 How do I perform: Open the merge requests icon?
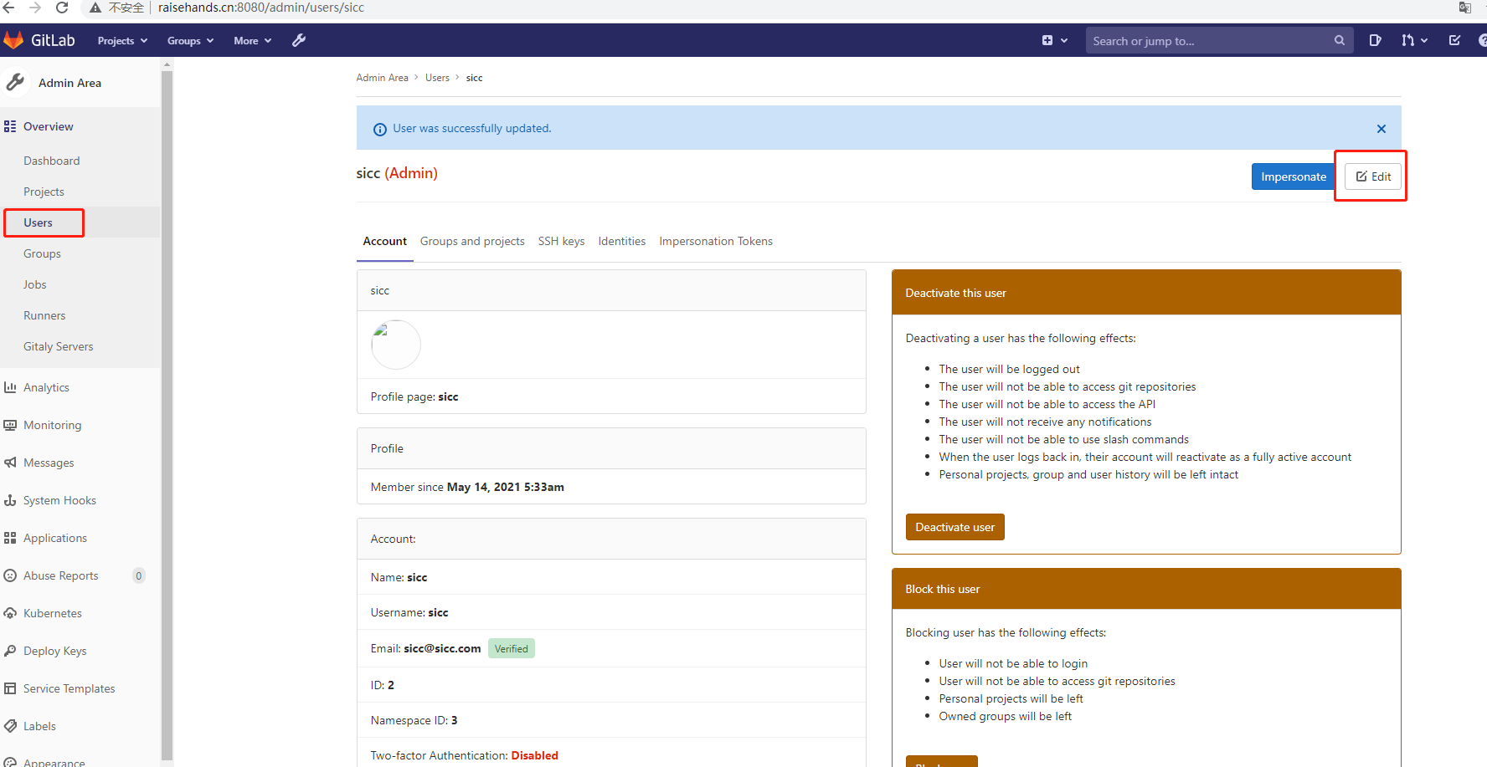pos(1410,39)
